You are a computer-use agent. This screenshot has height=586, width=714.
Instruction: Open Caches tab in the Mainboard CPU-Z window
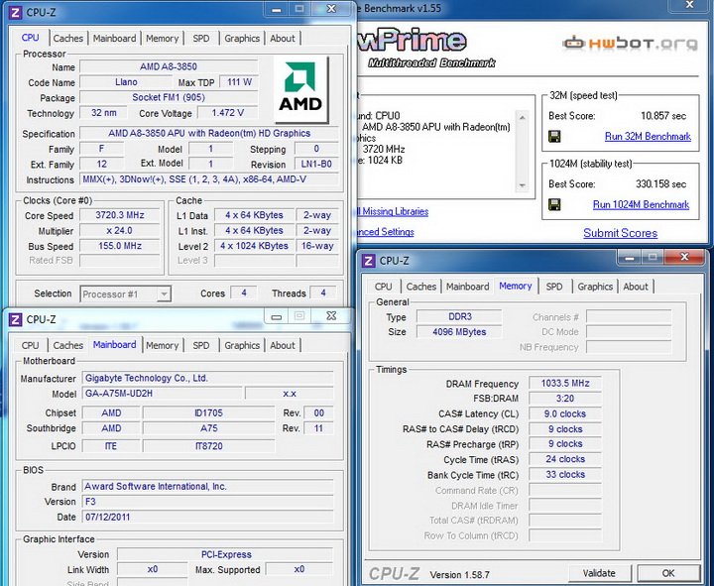click(x=67, y=346)
